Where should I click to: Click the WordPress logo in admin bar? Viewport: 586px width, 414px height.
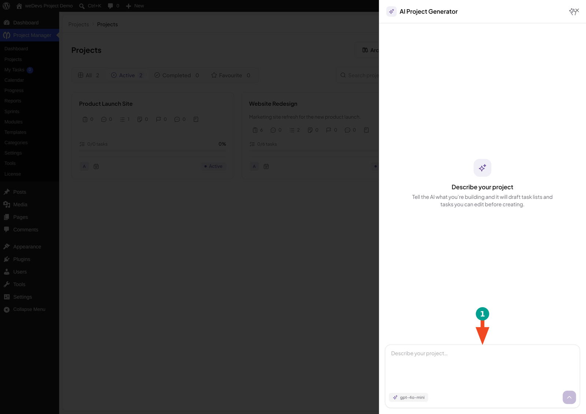[x=6, y=6]
